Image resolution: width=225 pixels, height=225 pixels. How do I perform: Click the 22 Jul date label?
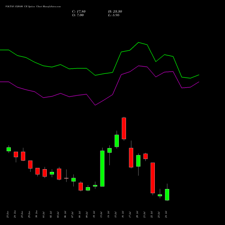pyautogui.click(x=152, y=214)
